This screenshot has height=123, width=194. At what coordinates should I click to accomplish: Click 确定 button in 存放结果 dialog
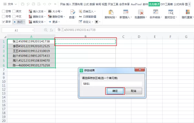115,91
